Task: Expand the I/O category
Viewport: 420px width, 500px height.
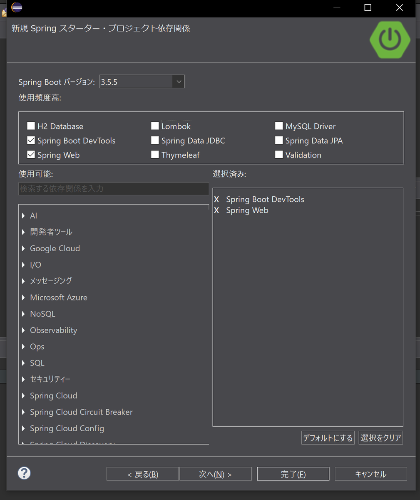Action: point(23,265)
